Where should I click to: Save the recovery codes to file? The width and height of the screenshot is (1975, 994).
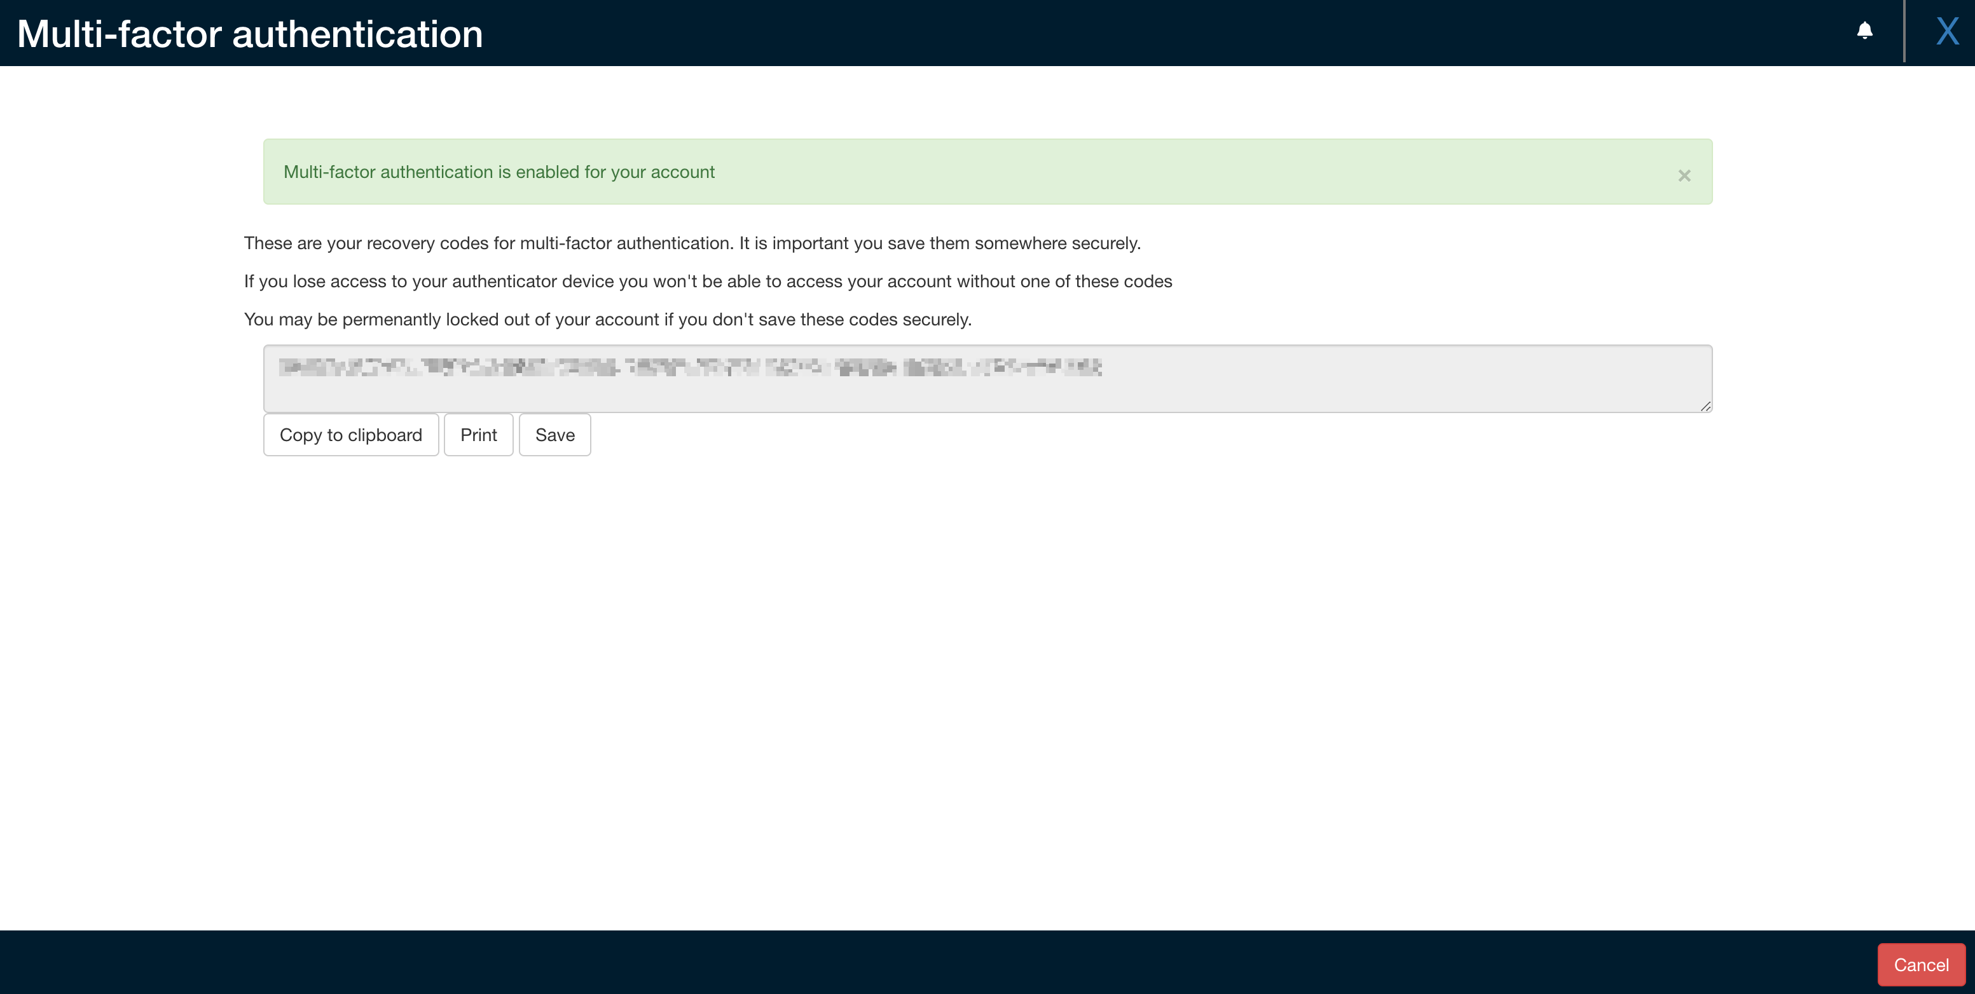(555, 435)
